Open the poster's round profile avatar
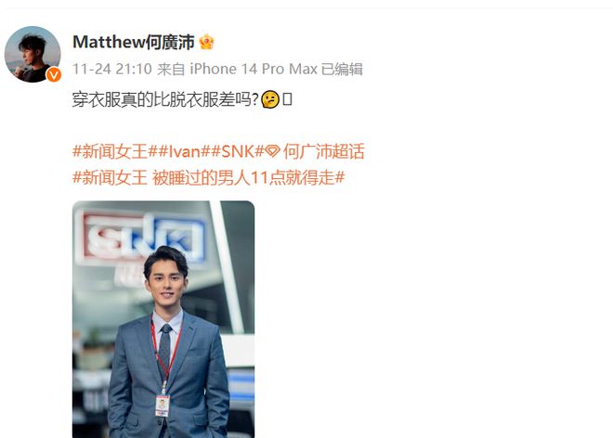Image resolution: width=613 pixels, height=438 pixels. [x=33, y=55]
